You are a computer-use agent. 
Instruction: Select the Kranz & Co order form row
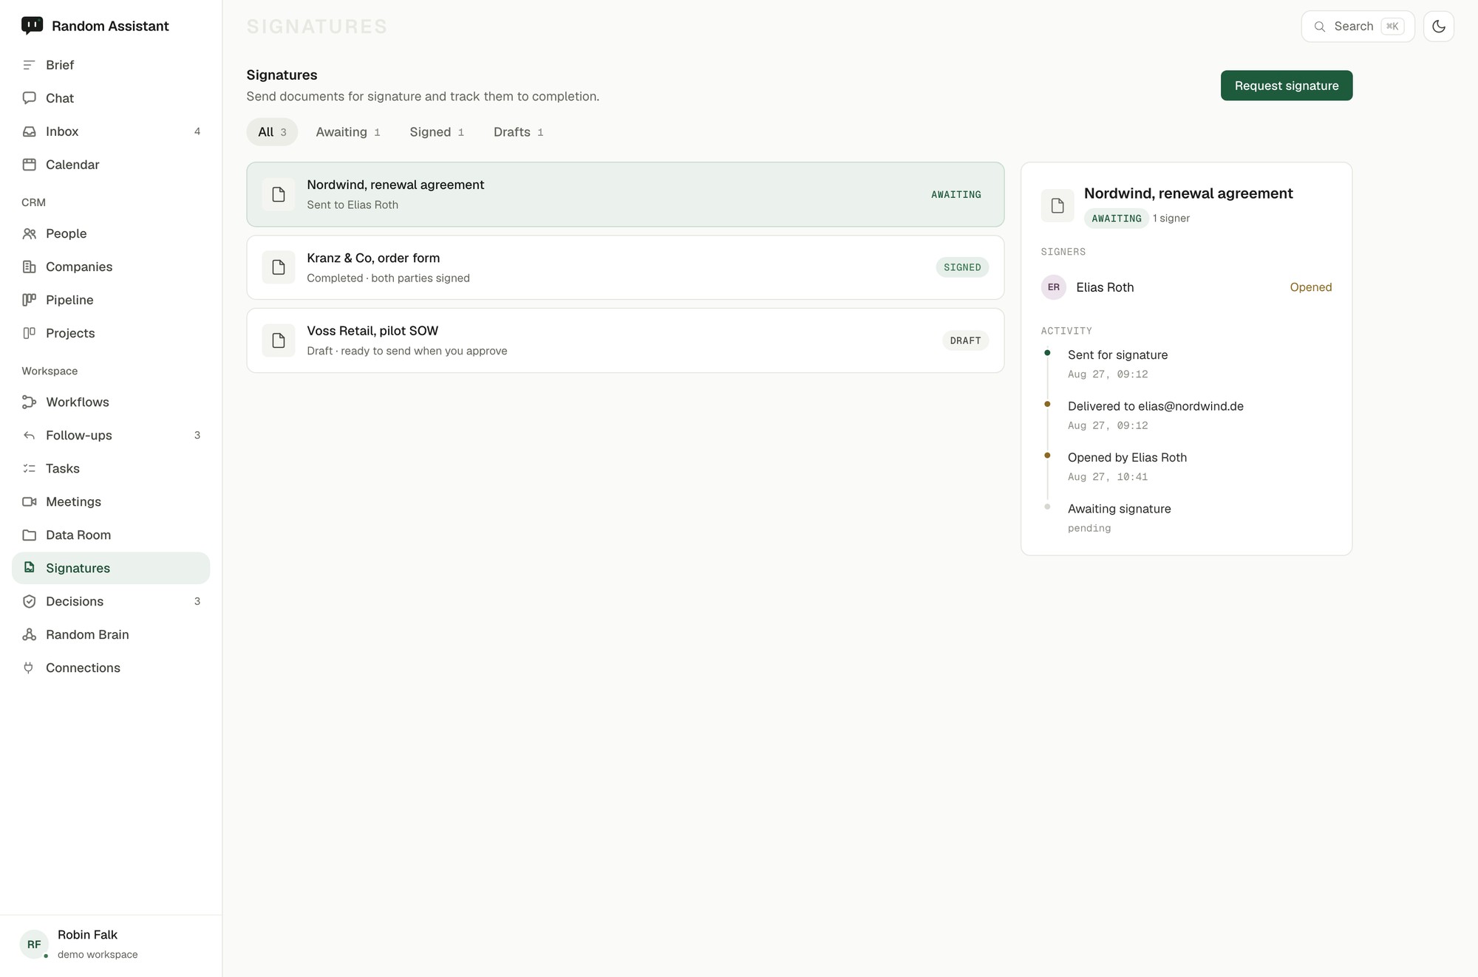pyautogui.click(x=625, y=267)
